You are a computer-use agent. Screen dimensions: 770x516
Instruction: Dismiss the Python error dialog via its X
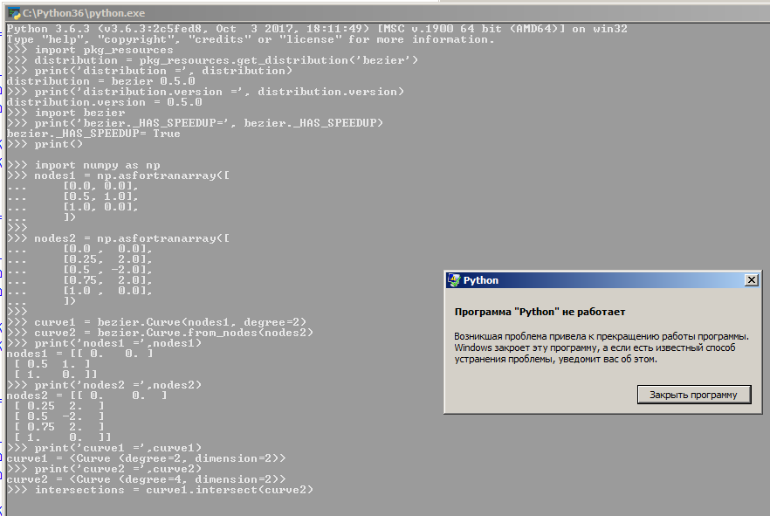[752, 279]
